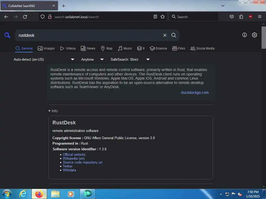Open media player on taskbar

[71, 194]
